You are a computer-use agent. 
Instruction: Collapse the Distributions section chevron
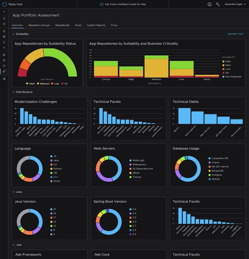[x=13, y=92]
